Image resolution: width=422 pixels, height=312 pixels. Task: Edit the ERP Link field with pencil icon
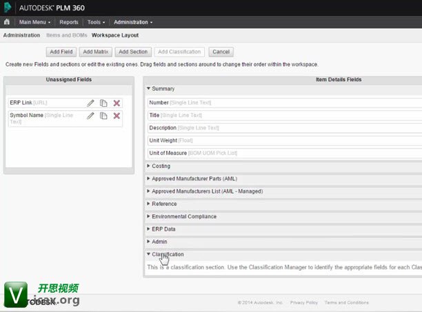90,103
